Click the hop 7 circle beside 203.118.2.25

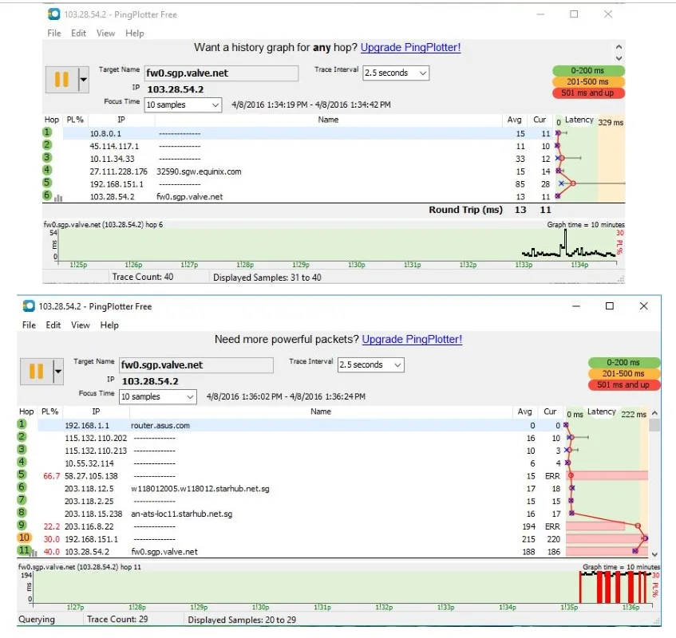pos(22,500)
